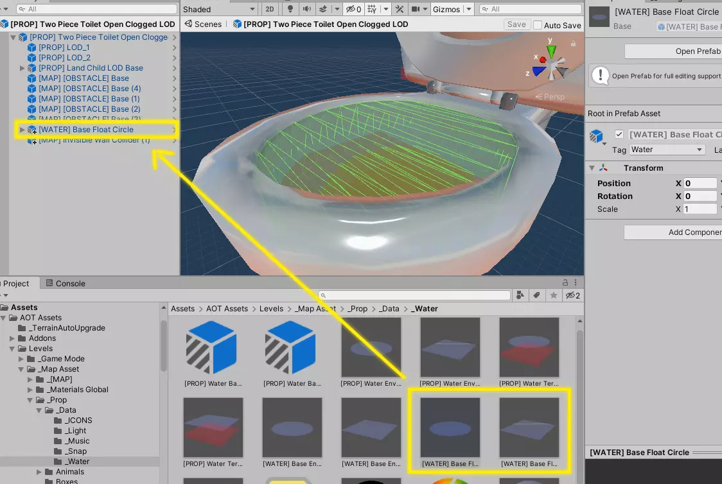Open component editor tools icon
This screenshot has width=722, height=484.
point(400,9)
